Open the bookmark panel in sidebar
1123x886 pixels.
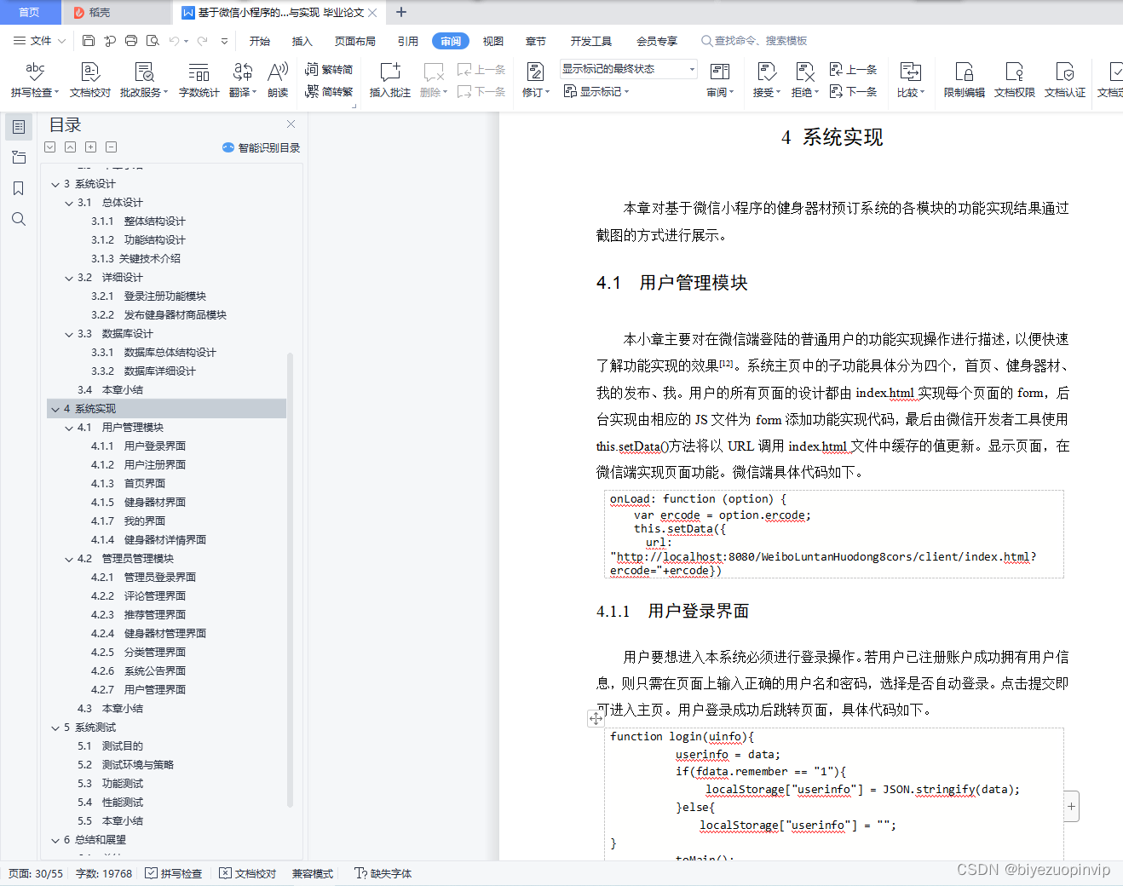19,188
